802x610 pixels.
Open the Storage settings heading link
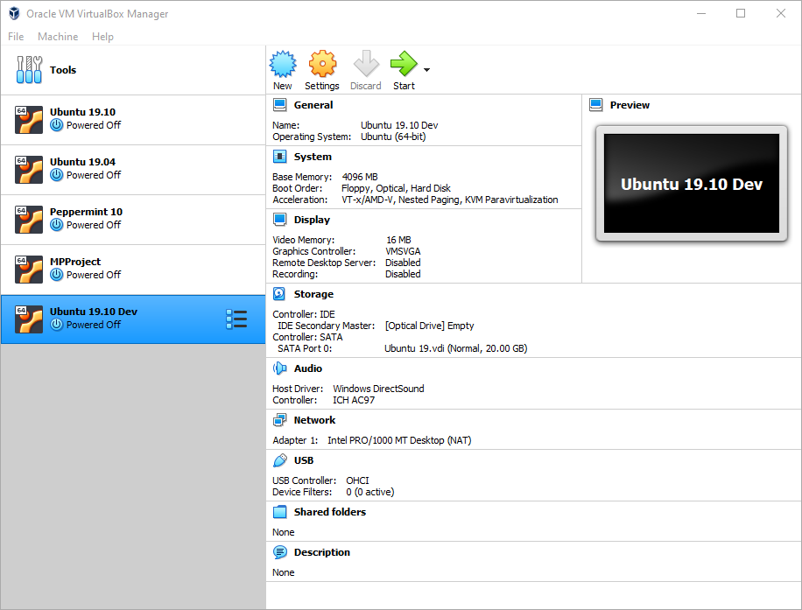click(313, 294)
